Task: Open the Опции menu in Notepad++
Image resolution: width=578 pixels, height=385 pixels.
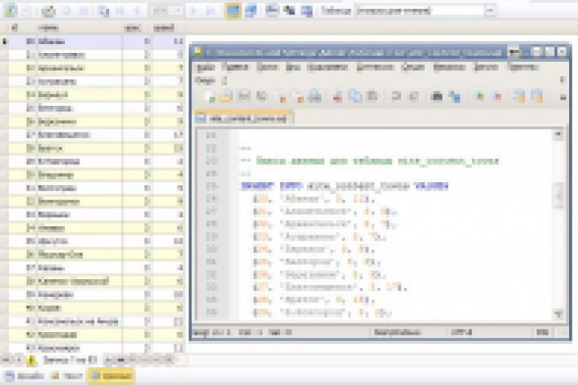Action: 413,67
